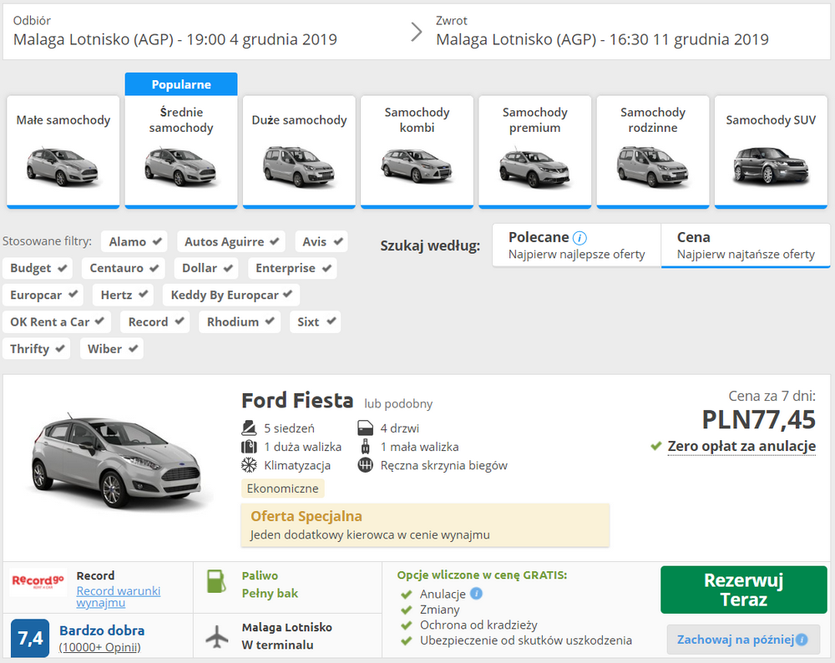Click the Oferta Specjalna banner

tap(425, 525)
